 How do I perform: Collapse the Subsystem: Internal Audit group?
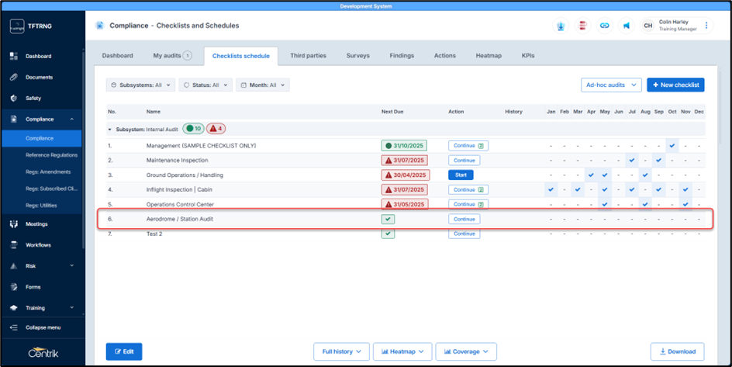tap(110, 129)
